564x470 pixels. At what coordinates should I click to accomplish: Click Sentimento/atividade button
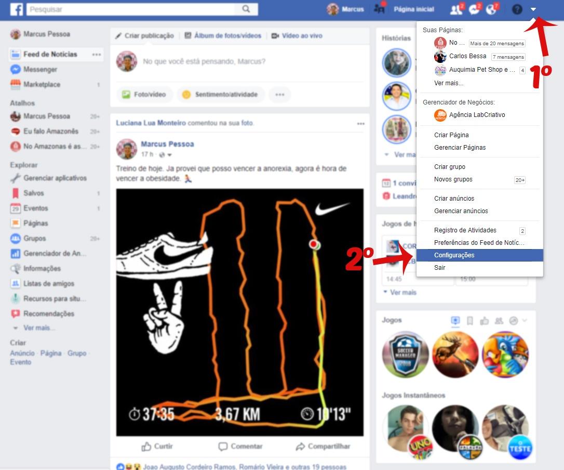[x=221, y=95]
